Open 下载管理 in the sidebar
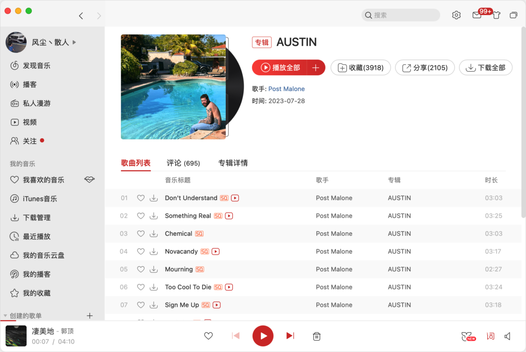 30,217
